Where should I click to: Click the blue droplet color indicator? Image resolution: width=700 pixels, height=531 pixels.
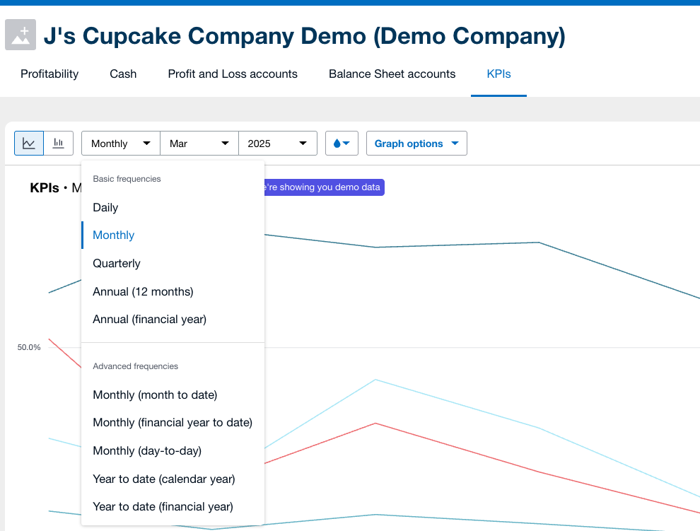point(337,143)
